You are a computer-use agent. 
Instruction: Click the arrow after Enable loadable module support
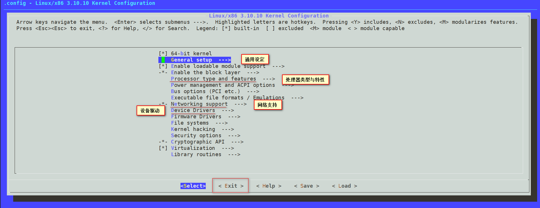pyautogui.click(x=278, y=66)
